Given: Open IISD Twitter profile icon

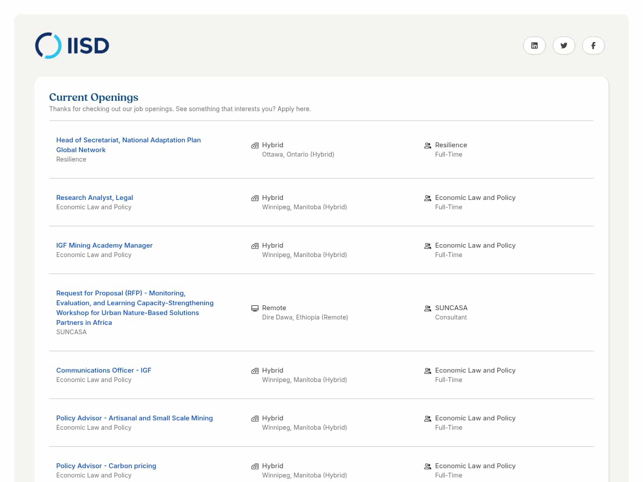Looking at the screenshot, I should (564, 46).
